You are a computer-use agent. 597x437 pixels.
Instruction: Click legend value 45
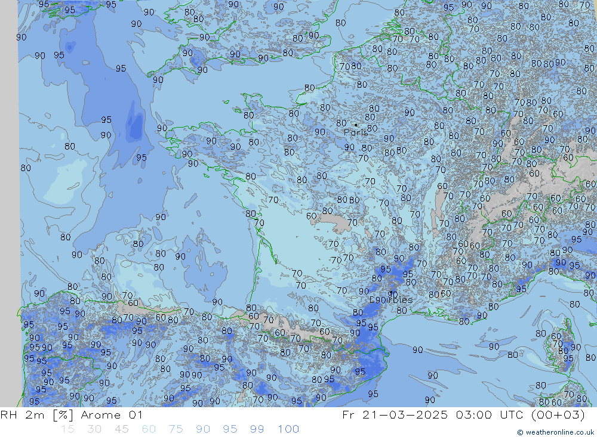point(121,429)
